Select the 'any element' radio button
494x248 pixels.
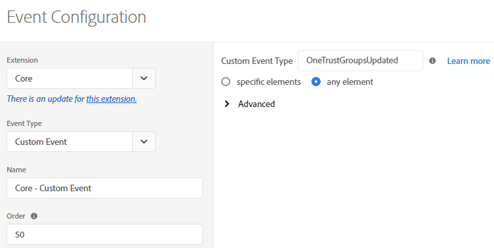315,82
